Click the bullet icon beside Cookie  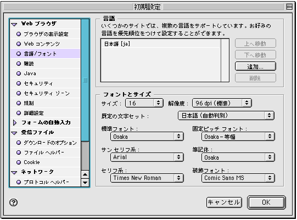[19, 162]
